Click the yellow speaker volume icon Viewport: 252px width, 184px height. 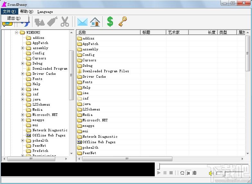pyautogui.click(x=211, y=173)
